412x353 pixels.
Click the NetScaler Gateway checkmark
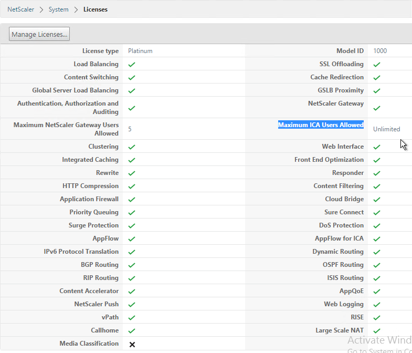tap(377, 108)
